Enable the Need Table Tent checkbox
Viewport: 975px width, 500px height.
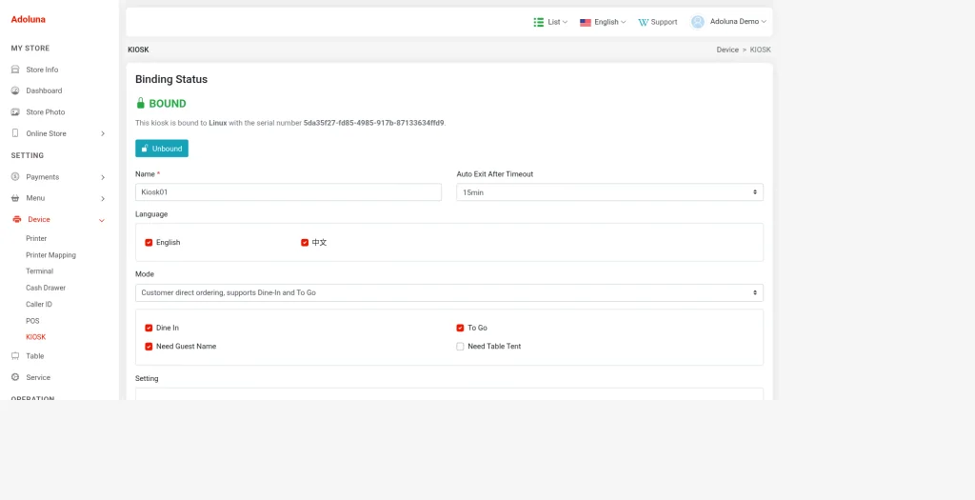[460, 347]
